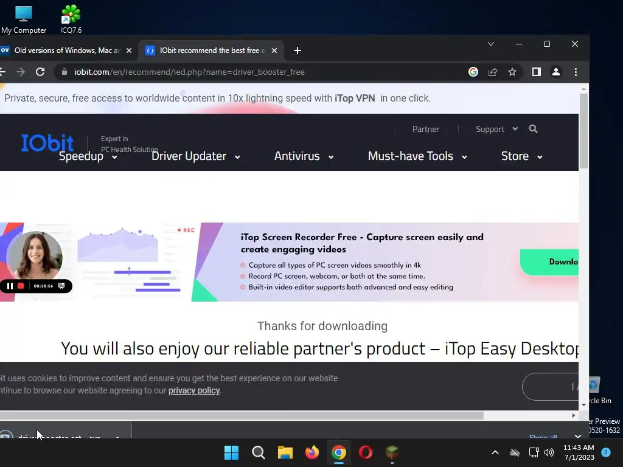623x467 pixels.
Task: Go forward in browser history
Action: pos(21,72)
